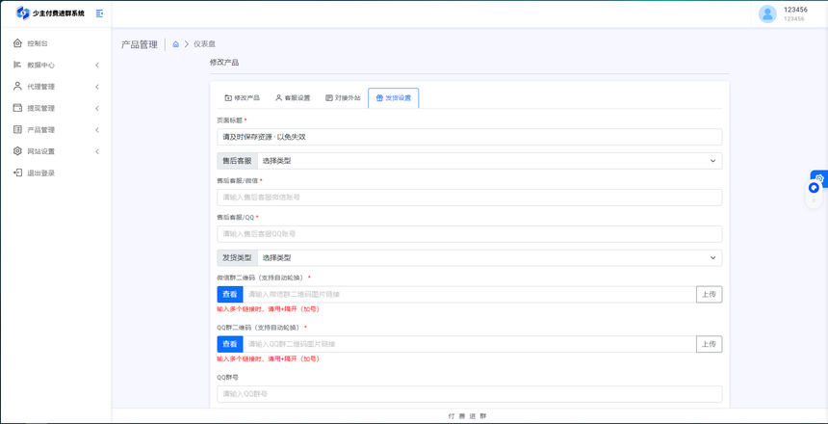Open the 发货类型 select dropdown

tap(489, 258)
